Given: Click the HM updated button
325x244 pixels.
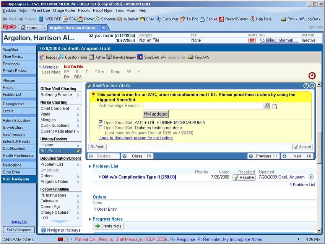Looking at the screenshot, I should (x=156, y=114).
